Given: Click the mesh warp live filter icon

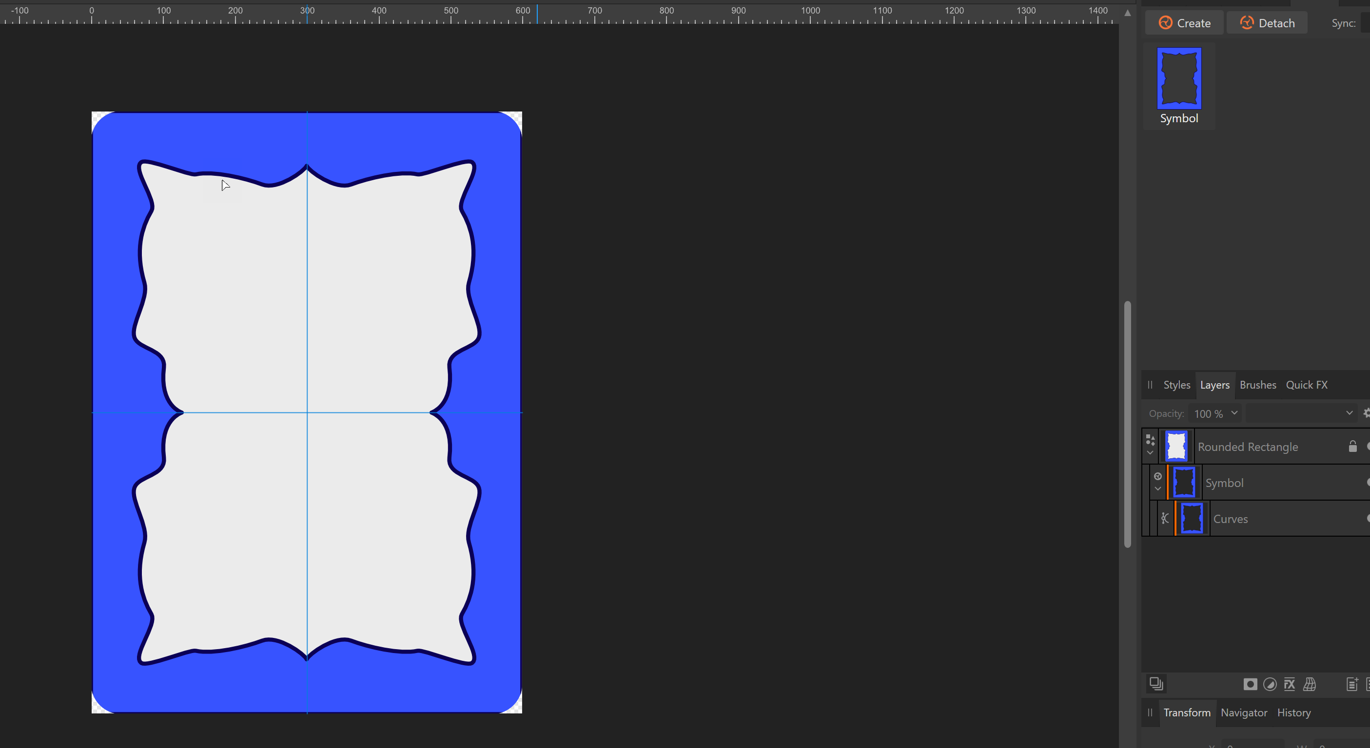Looking at the screenshot, I should 1310,684.
